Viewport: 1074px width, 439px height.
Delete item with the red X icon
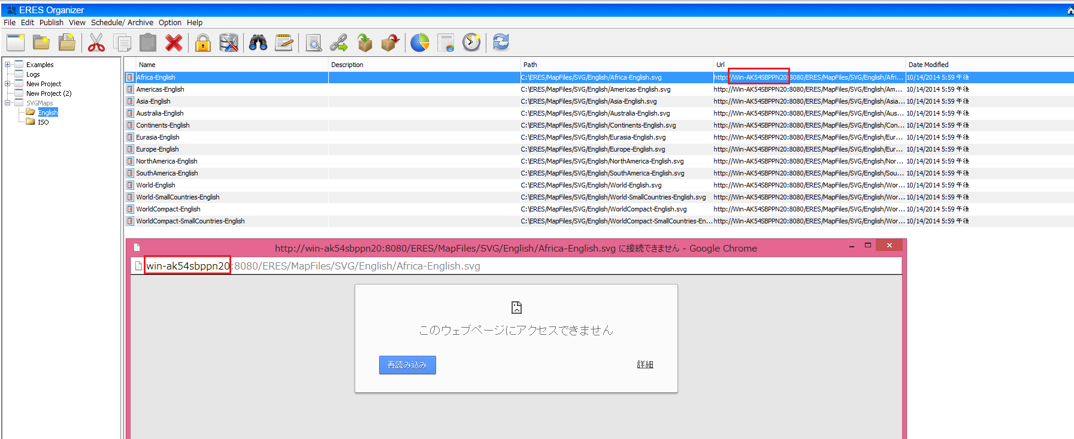tap(174, 43)
